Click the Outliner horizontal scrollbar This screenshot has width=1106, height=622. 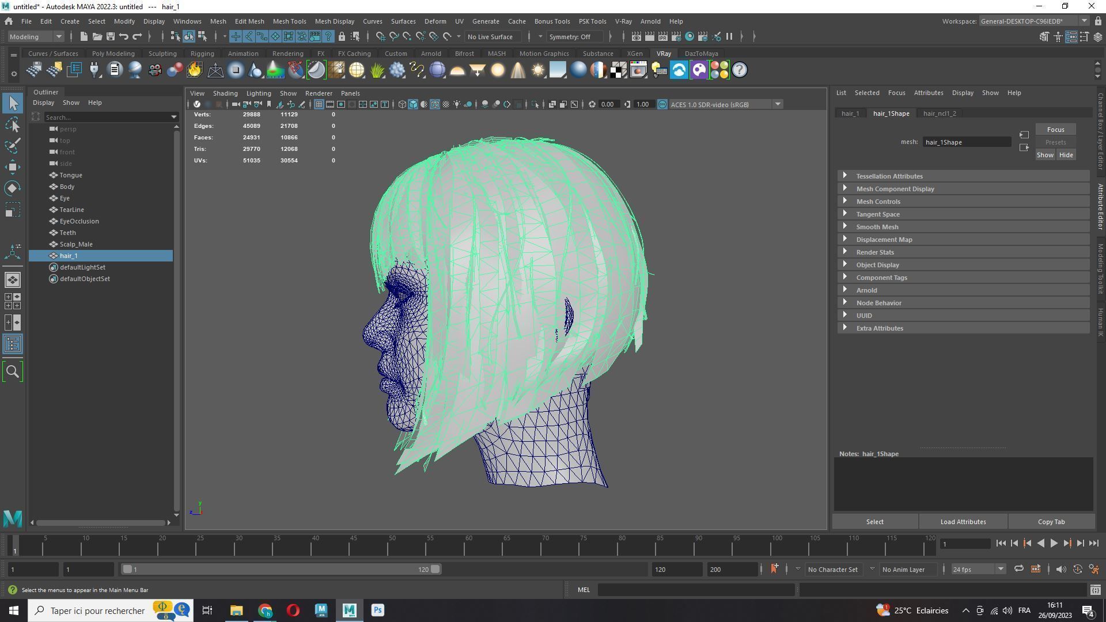pos(100,523)
